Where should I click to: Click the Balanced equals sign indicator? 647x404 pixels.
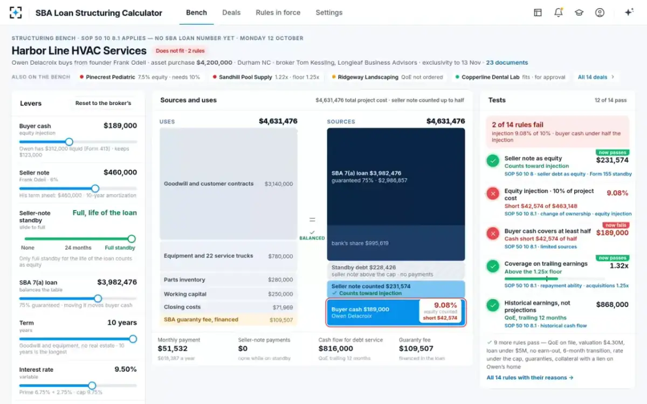point(312,220)
